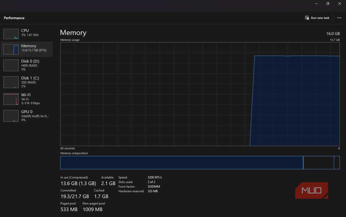Click the Paged pool label
The width and height of the screenshot is (346, 217).
(x=68, y=203)
